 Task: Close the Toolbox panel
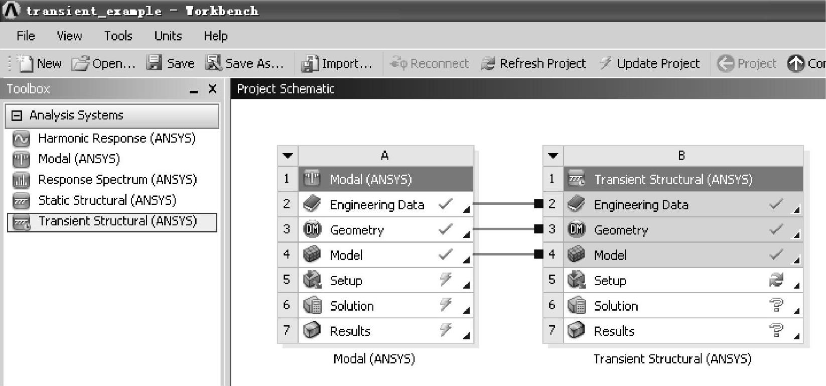point(213,89)
